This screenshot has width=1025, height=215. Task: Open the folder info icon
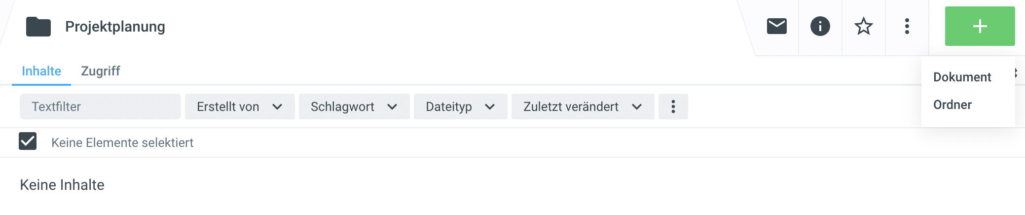pos(820,26)
